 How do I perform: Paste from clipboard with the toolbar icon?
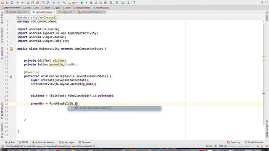(x=37, y=3)
